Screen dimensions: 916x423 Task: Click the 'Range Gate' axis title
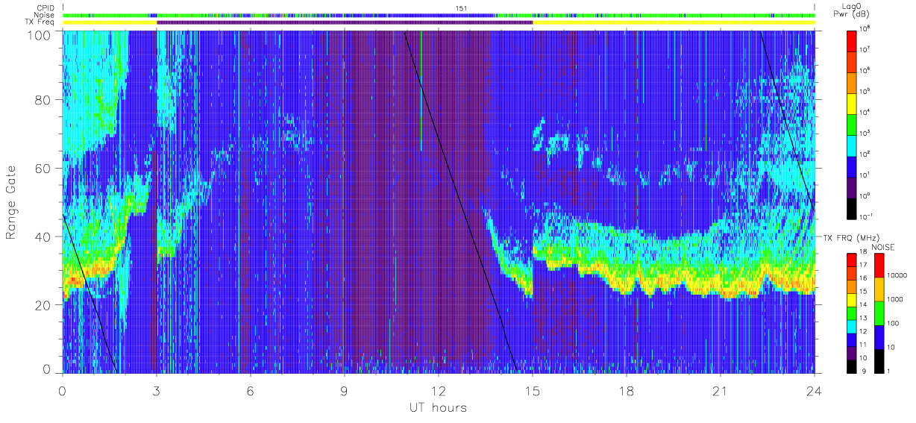tap(11, 202)
